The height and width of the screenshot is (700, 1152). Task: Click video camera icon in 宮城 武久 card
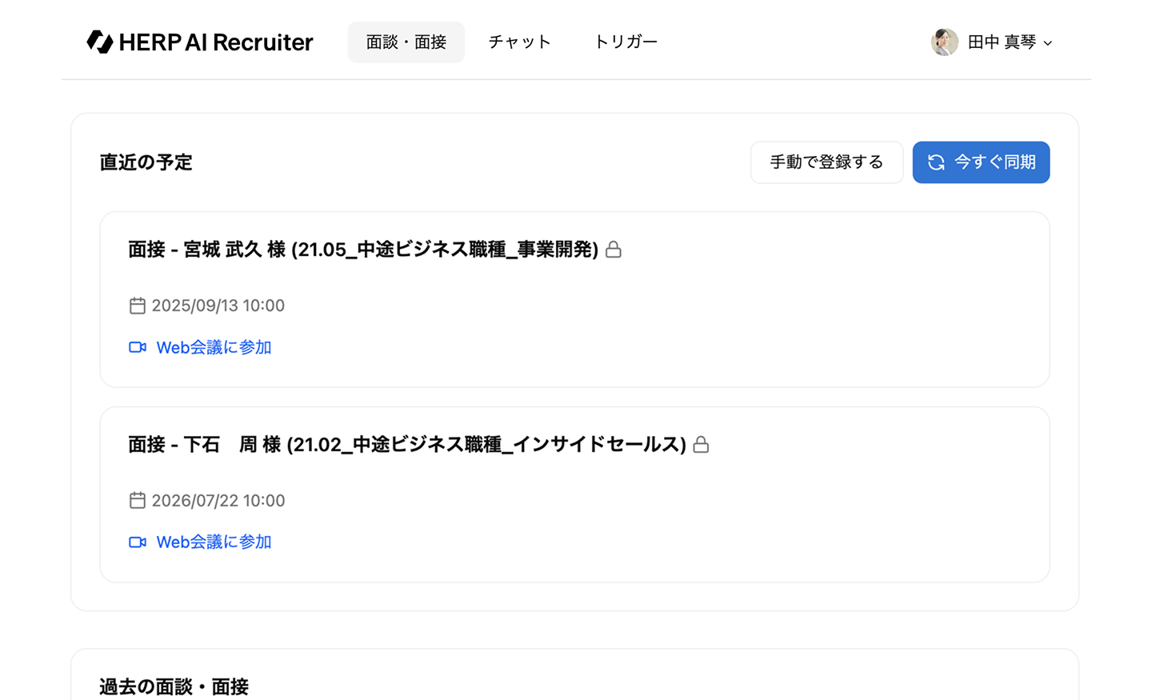(138, 347)
